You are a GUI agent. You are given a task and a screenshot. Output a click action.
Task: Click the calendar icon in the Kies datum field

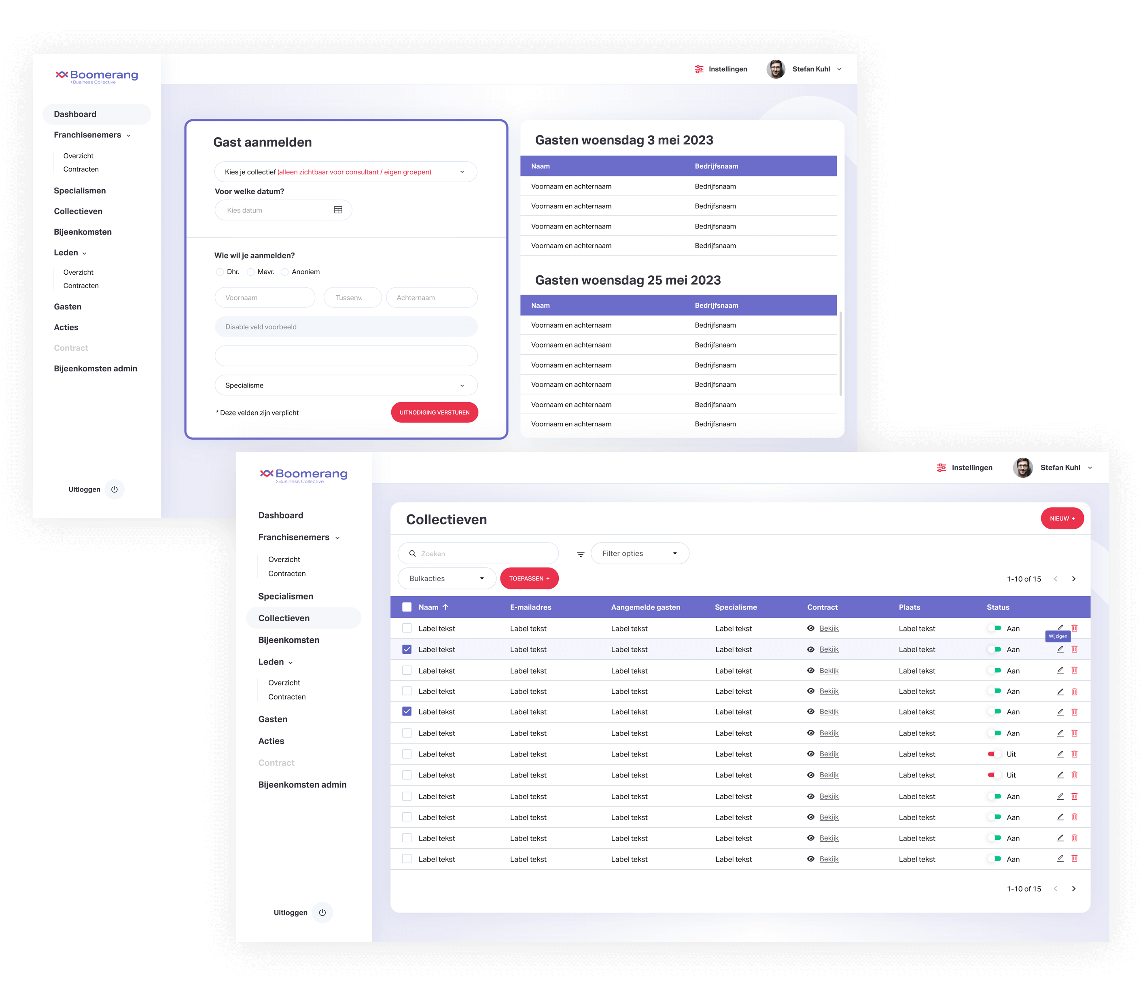[x=338, y=210]
